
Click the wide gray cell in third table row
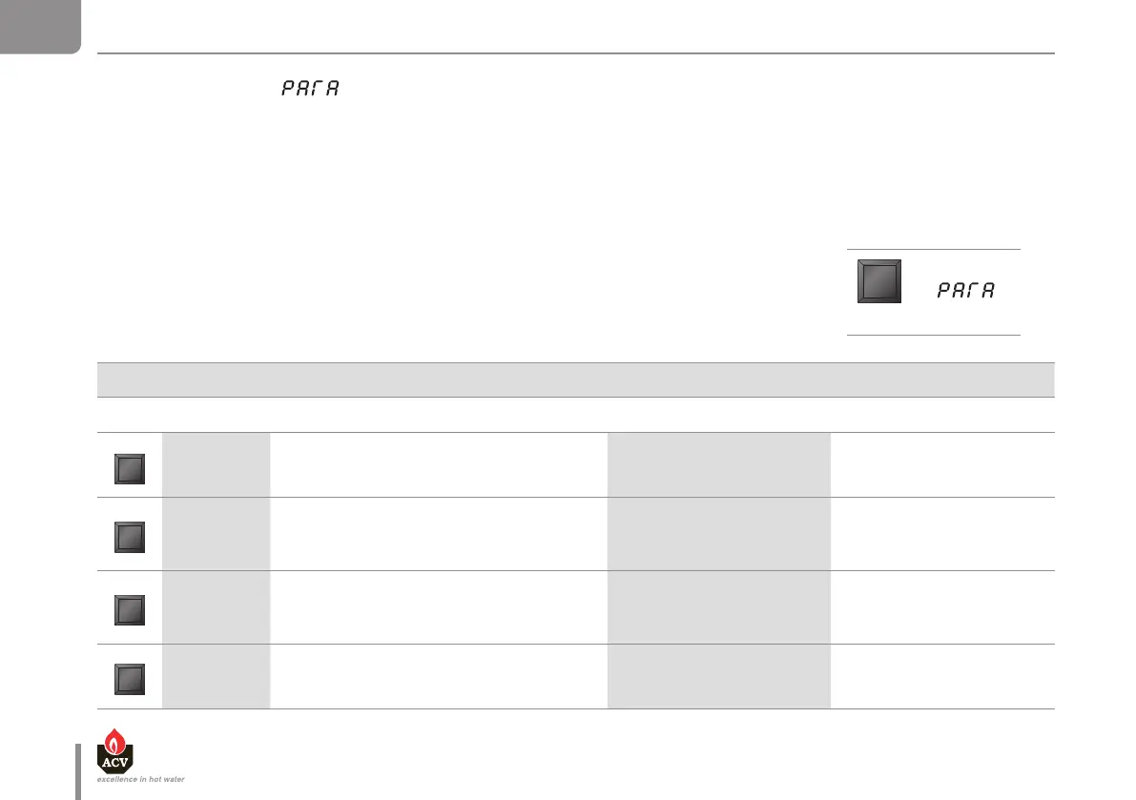coord(719,607)
